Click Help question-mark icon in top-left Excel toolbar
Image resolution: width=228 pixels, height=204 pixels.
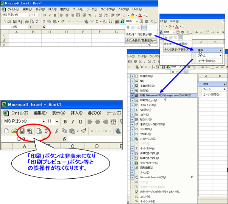(x=141, y=22)
